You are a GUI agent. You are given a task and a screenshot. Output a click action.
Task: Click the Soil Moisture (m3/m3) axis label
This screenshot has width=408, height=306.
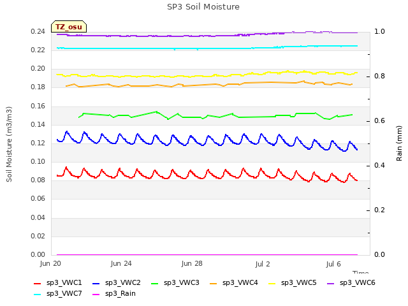pyautogui.click(x=9, y=144)
